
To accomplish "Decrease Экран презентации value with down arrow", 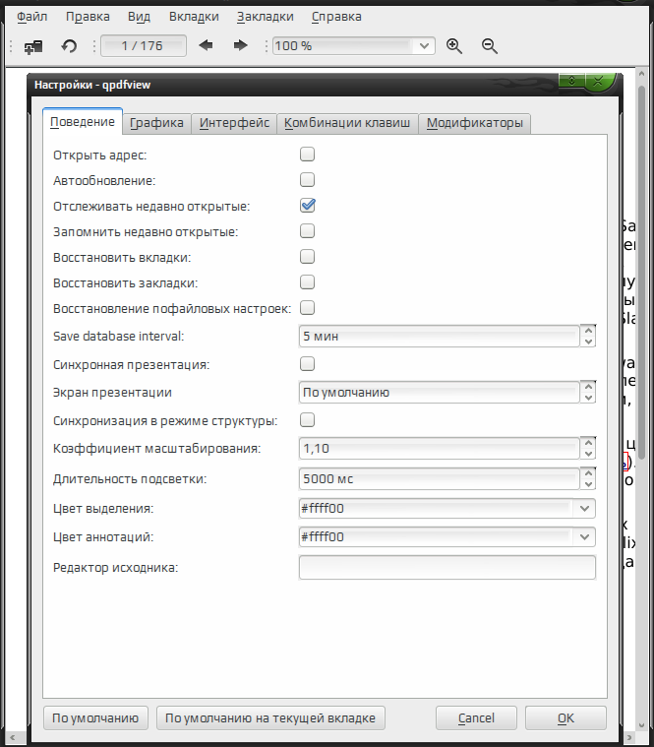I will pos(588,398).
